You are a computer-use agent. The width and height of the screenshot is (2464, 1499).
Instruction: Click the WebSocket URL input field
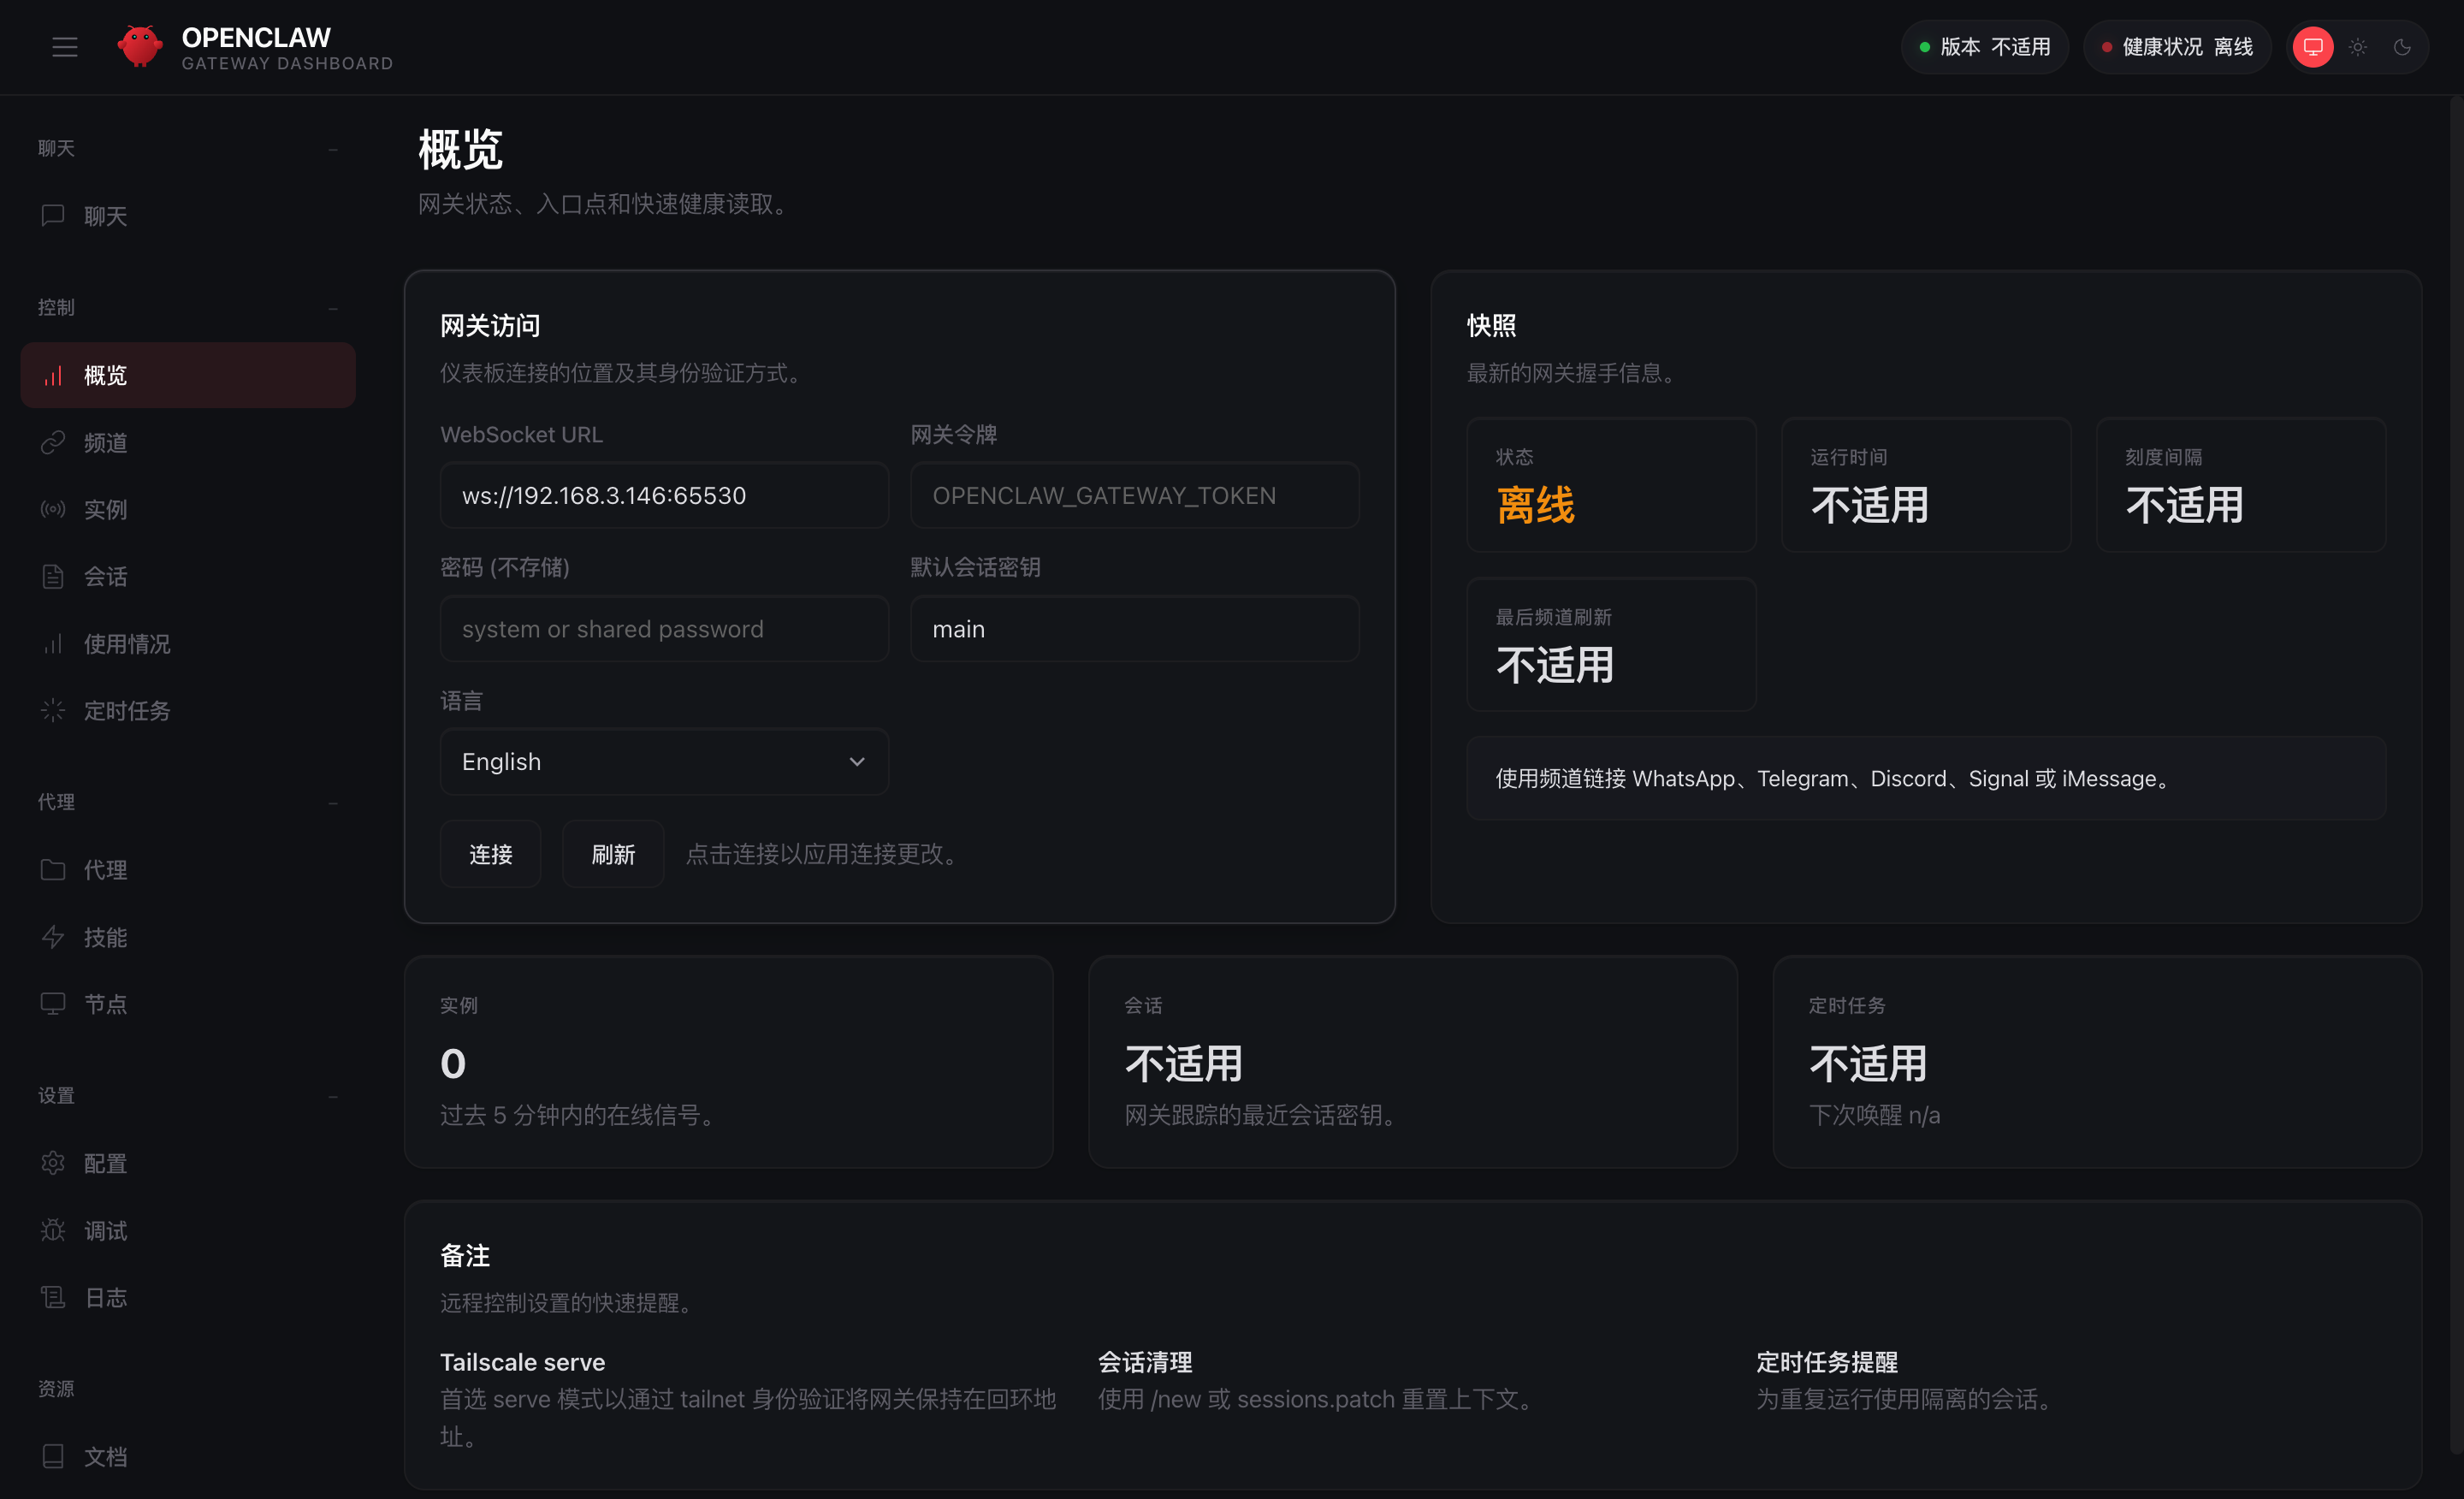tap(664, 496)
